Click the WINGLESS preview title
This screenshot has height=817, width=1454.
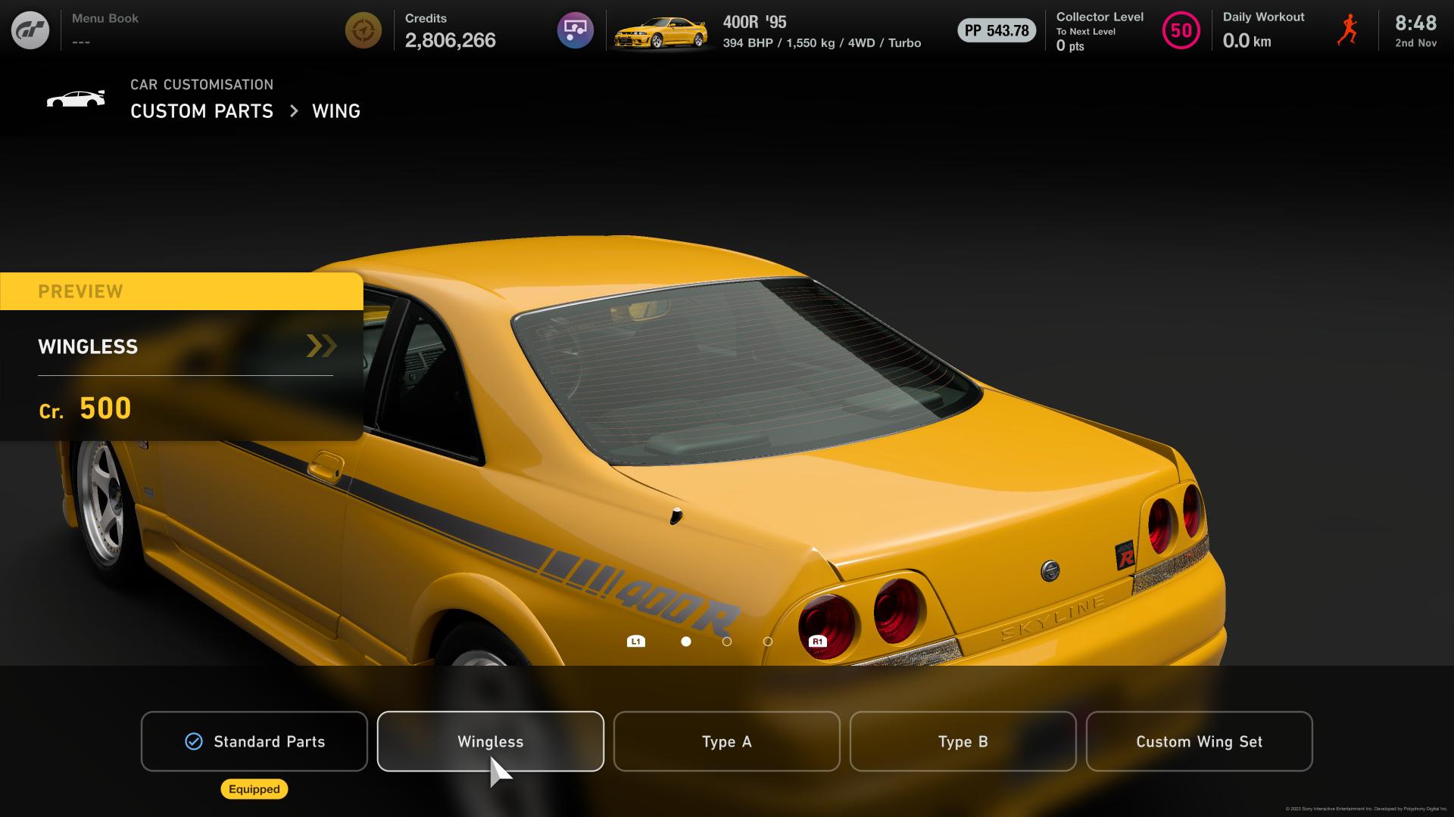[x=88, y=346]
